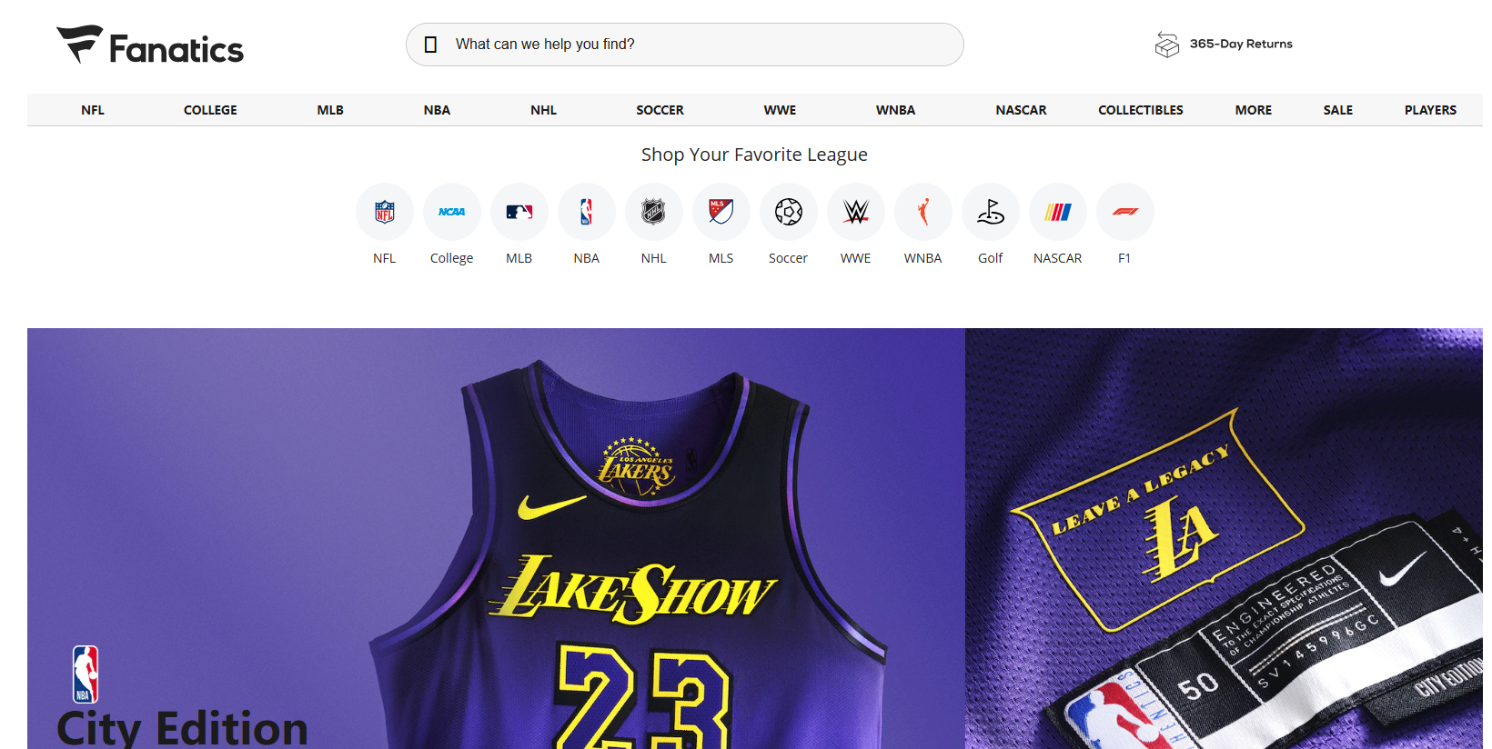Click the City Edition banner heading
This screenshot has width=1492, height=749.
(x=183, y=729)
